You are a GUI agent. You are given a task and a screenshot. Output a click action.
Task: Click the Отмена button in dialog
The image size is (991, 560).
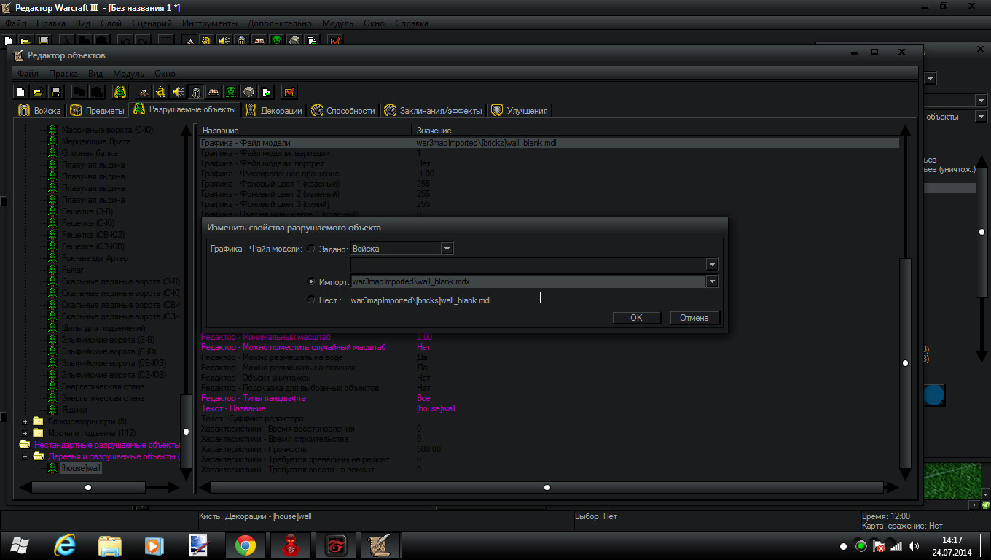694,318
